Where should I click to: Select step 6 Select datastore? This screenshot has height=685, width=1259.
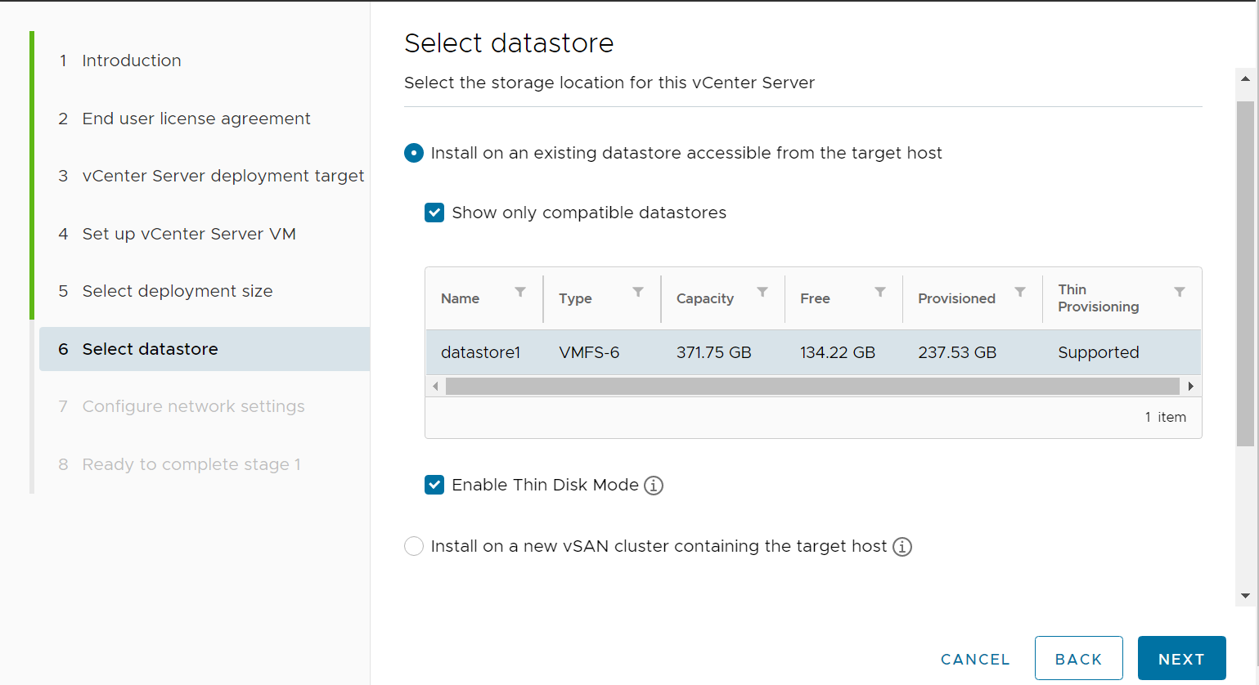pos(205,349)
